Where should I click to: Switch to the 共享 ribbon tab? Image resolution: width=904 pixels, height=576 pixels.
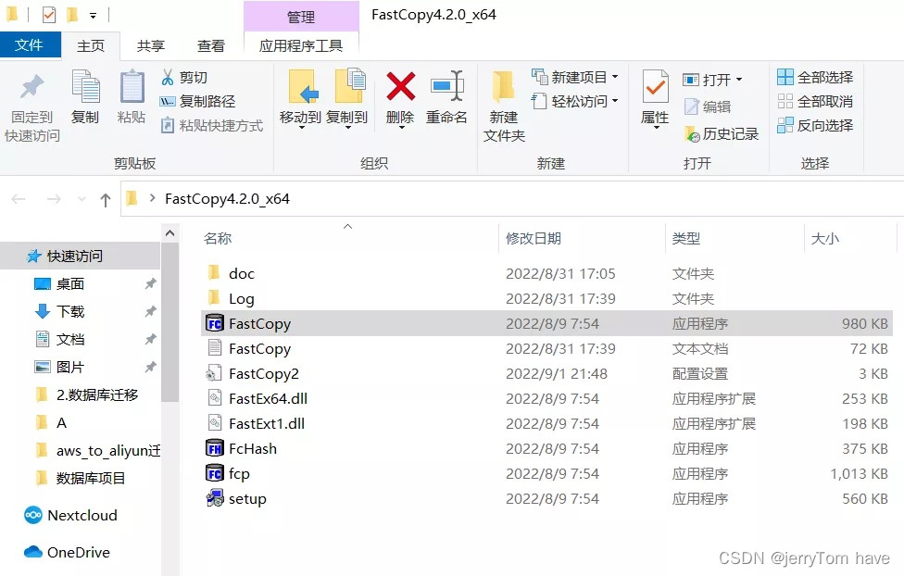(x=150, y=45)
